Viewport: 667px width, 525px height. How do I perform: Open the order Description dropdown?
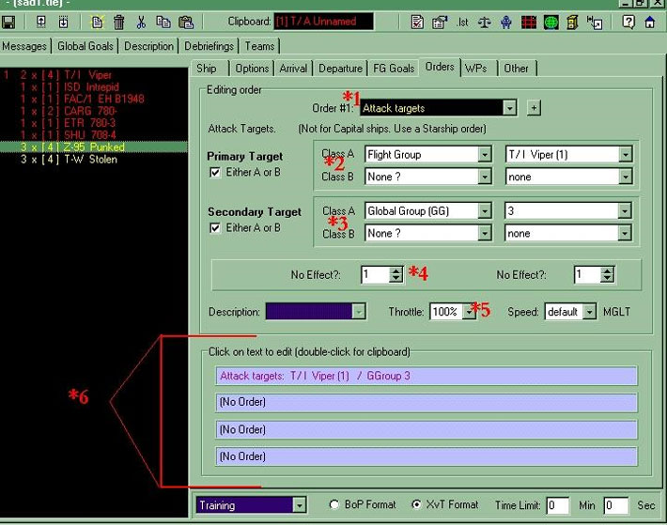(x=359, y=312)
